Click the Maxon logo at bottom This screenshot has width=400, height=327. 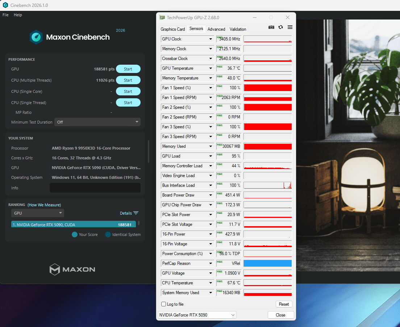click(x=72, y=270)
